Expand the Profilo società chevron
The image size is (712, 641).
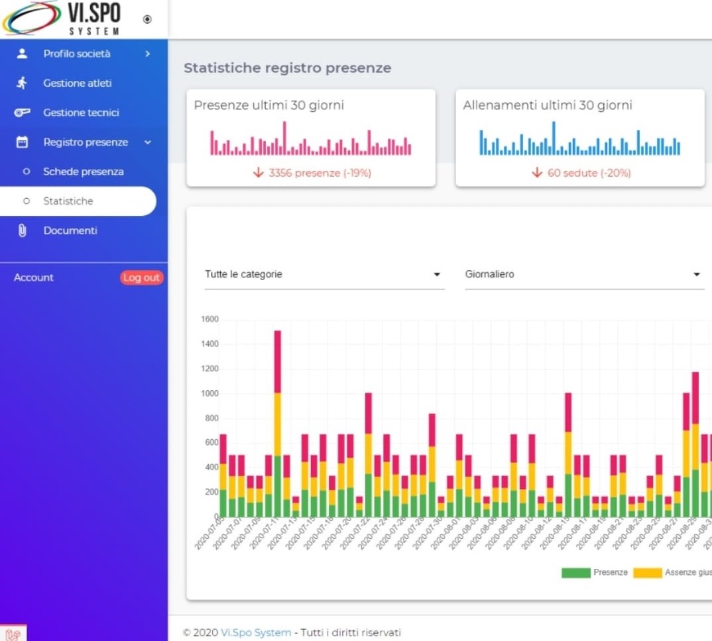coord(148,54)
